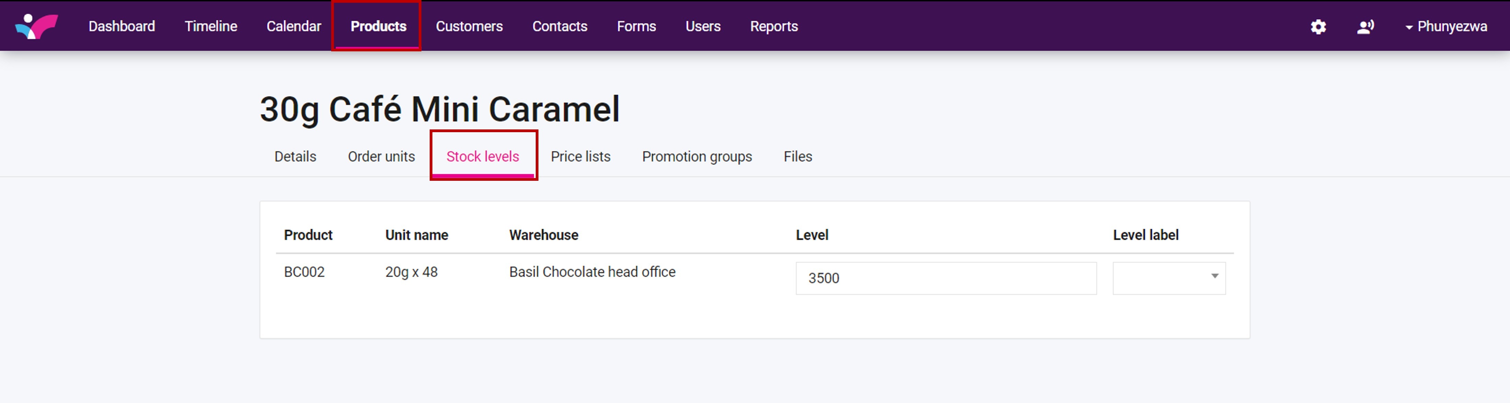Open the Customers section
The height and width of the screenshot is (403, 1510).
[x=469, y=26]
